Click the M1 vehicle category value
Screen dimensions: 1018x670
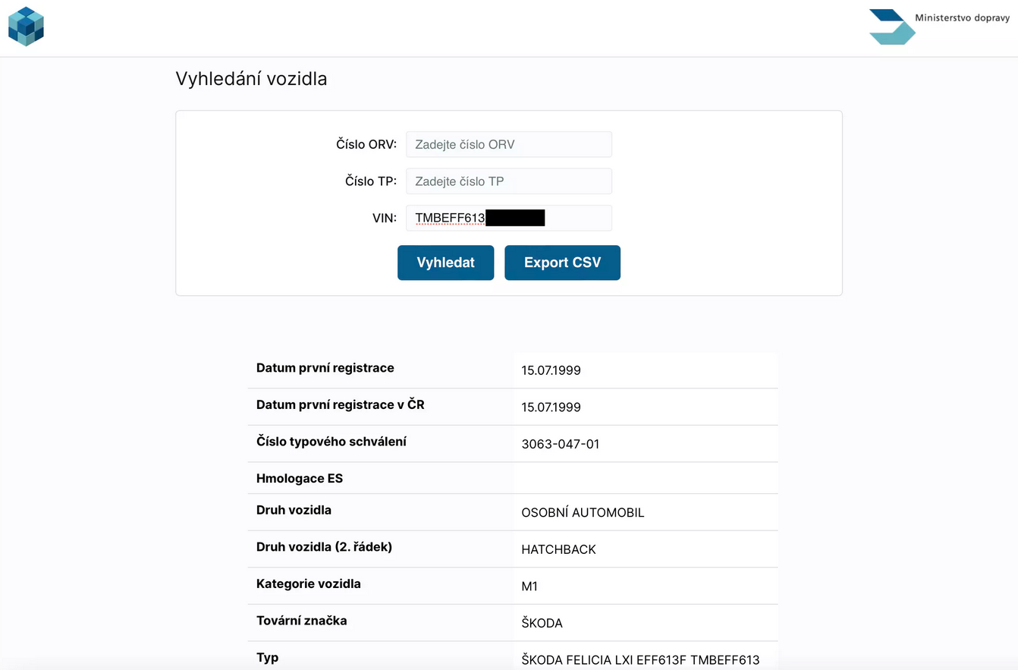pos(529,587)
